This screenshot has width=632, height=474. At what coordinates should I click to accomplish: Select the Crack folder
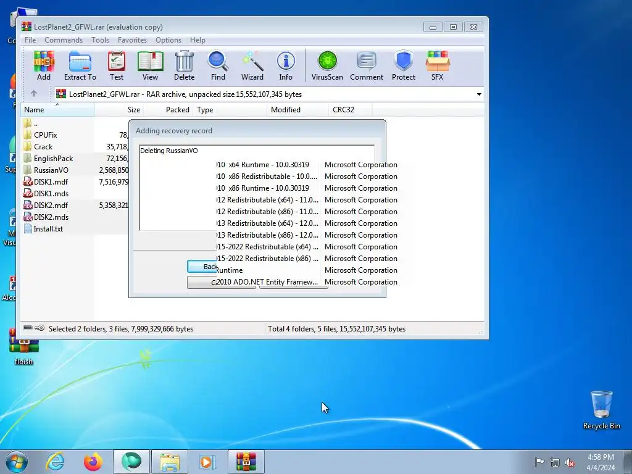pos(43,147)
